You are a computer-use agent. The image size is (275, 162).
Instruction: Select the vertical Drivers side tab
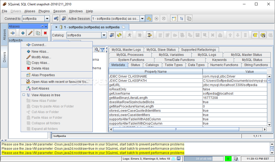click(x=4, y=57)
